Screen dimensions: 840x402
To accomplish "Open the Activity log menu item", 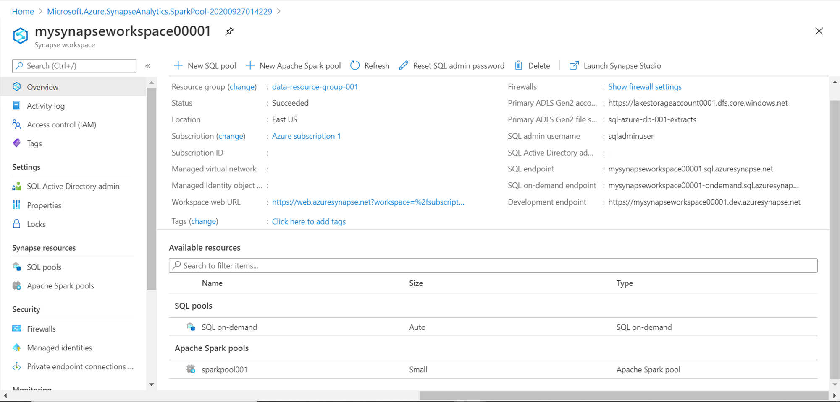I will 46,106.
